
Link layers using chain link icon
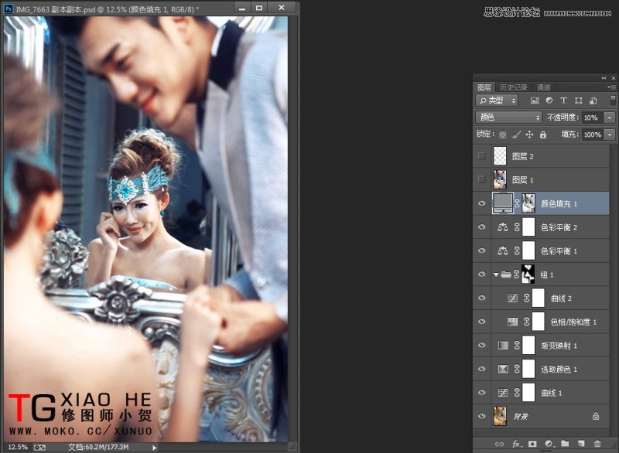499,444
